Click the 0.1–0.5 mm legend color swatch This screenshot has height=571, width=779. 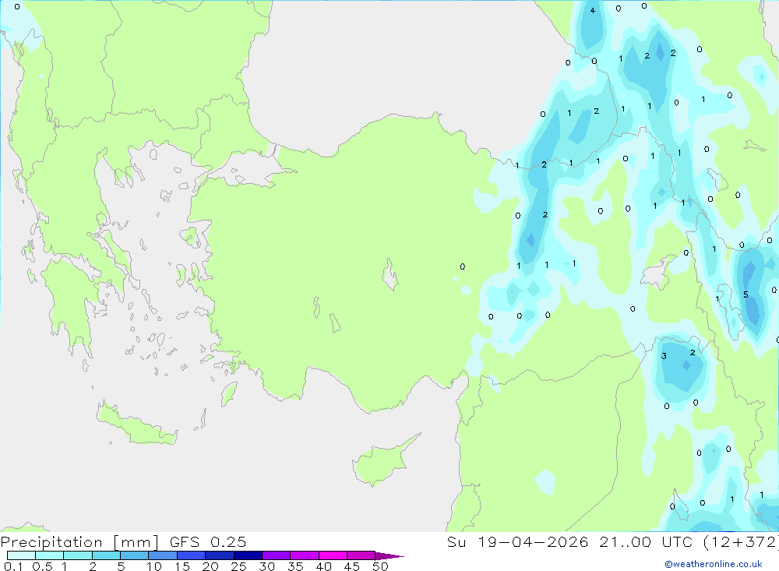coord(21,555)
